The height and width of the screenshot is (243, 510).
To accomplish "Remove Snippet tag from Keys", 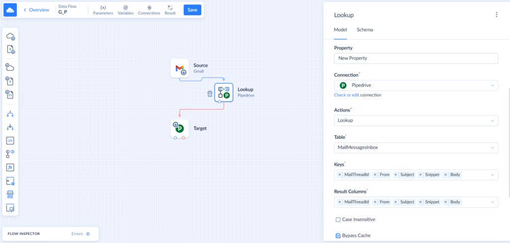I will (421, 175).
